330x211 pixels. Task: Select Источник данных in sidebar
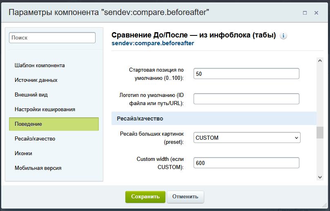tap(36, 80)
